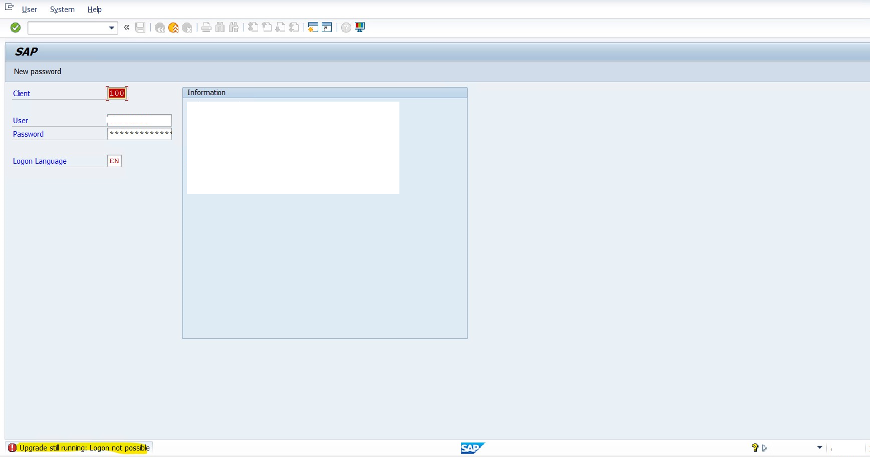Click the Generate Shortcut icon
870x457 pixels.
tap(327, 28)
